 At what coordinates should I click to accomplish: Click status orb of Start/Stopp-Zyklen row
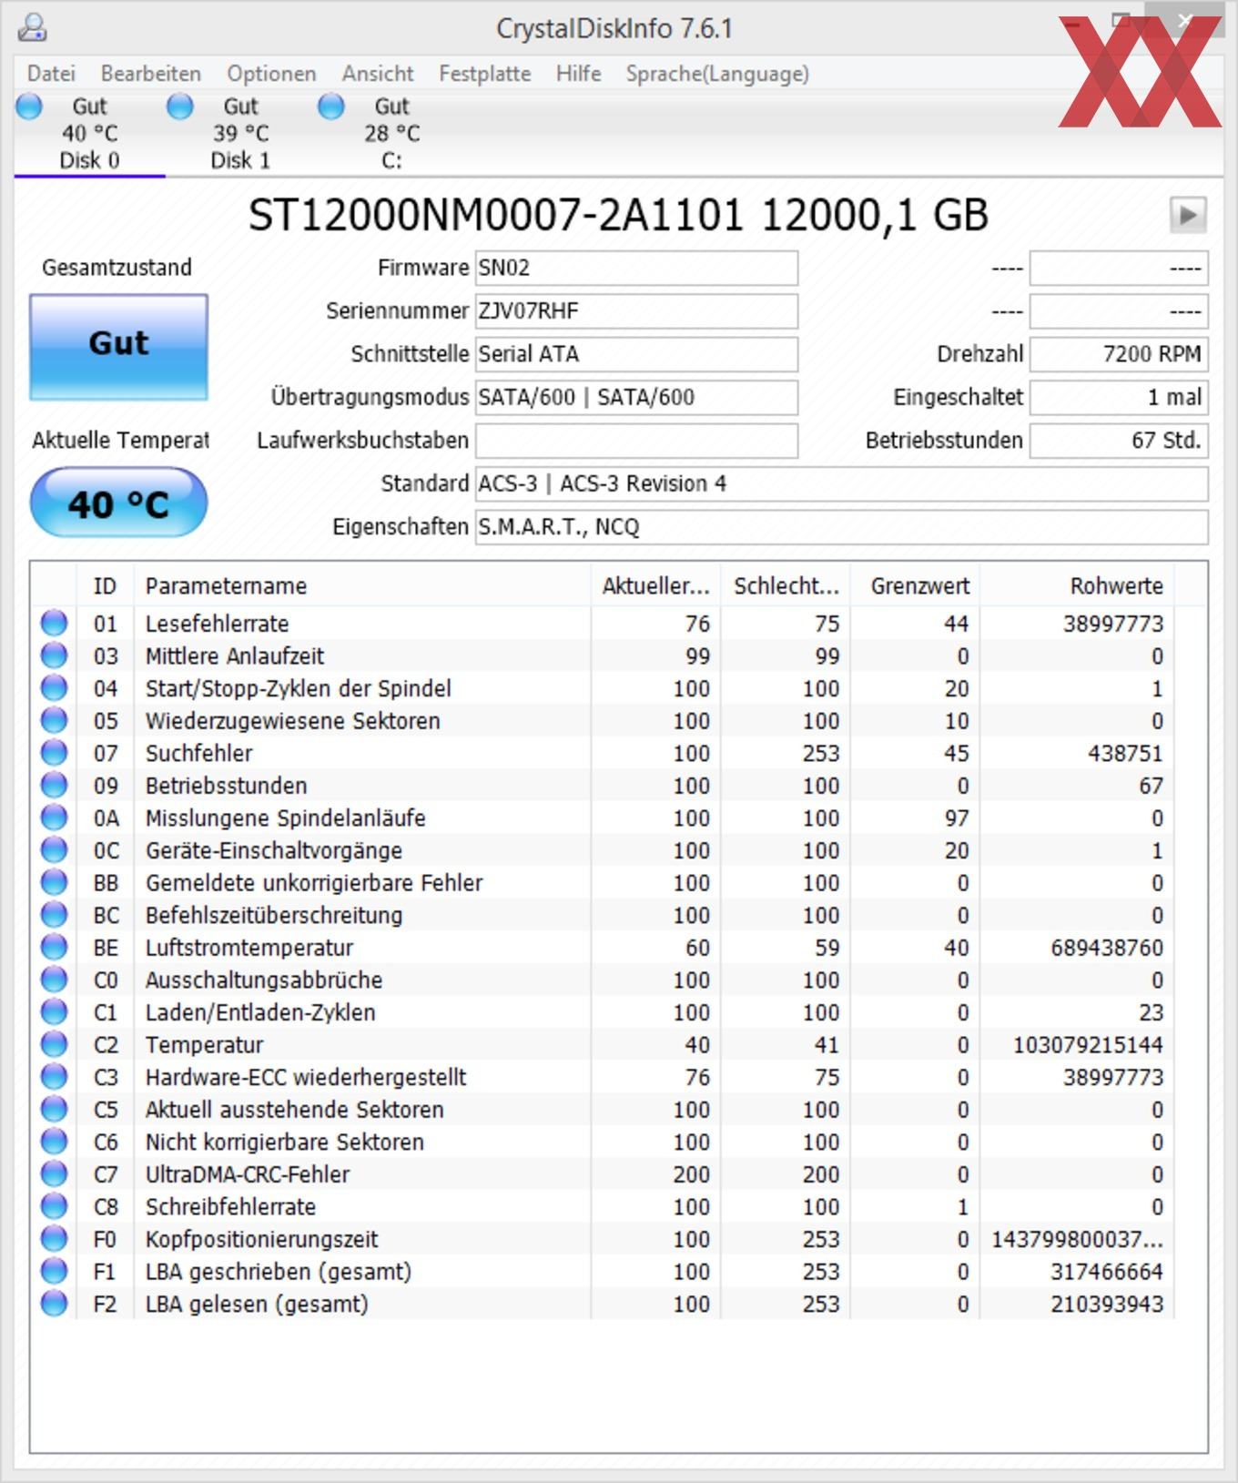(x=55, y=688)
